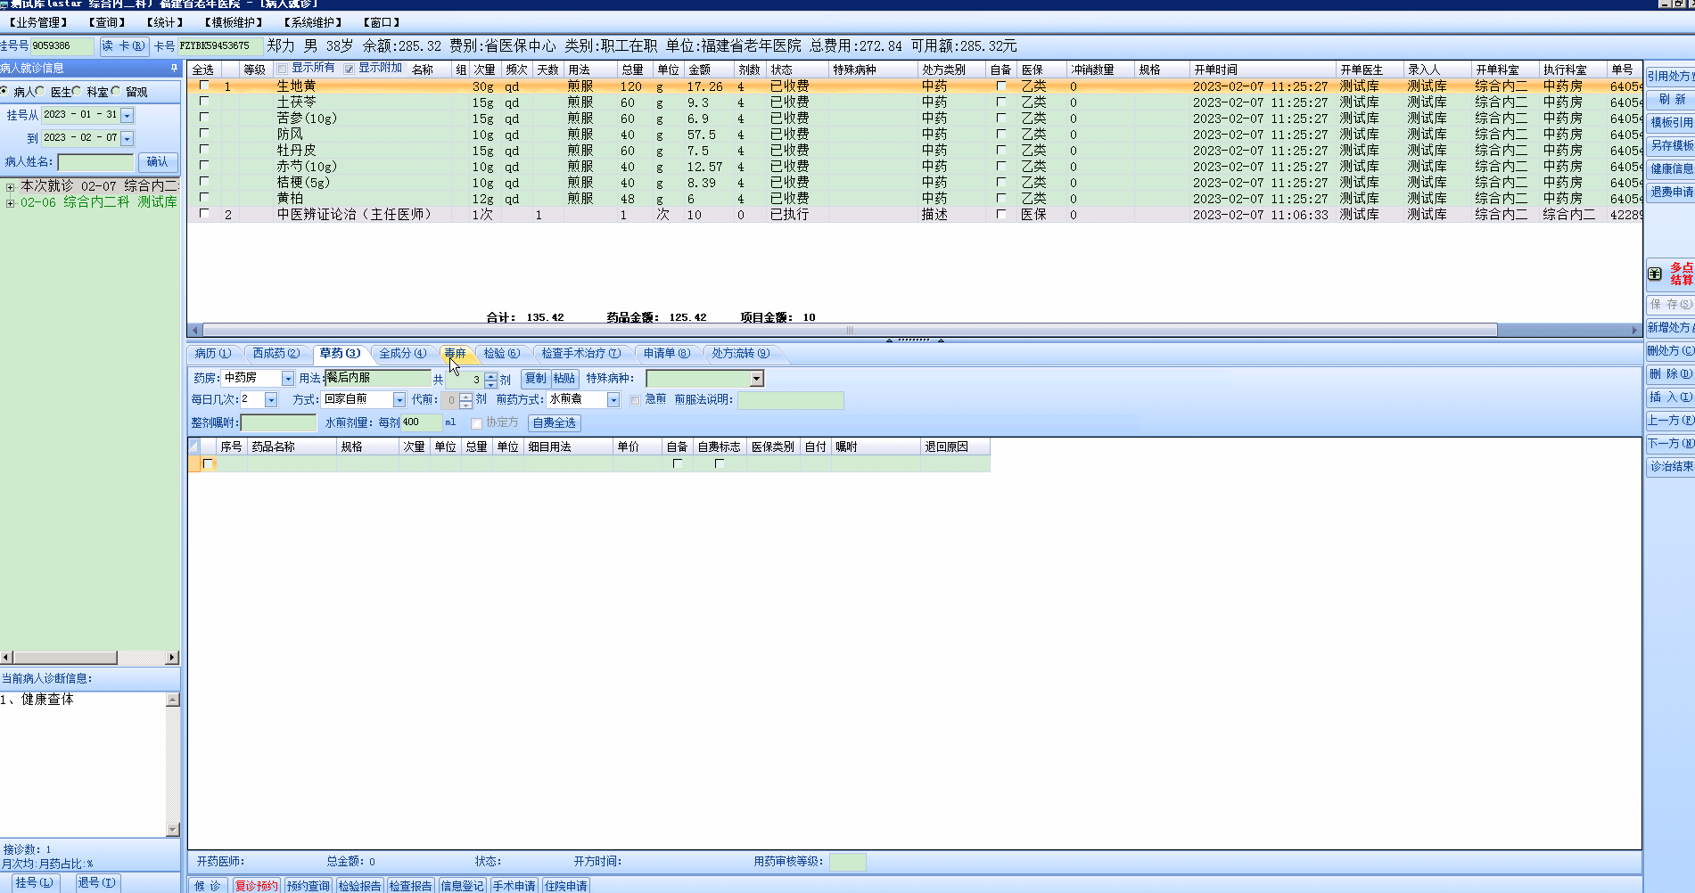Open the 药房 pharmacy dropdown
The width and height of the screenshot is (1695, 893).
coord(287,379)
